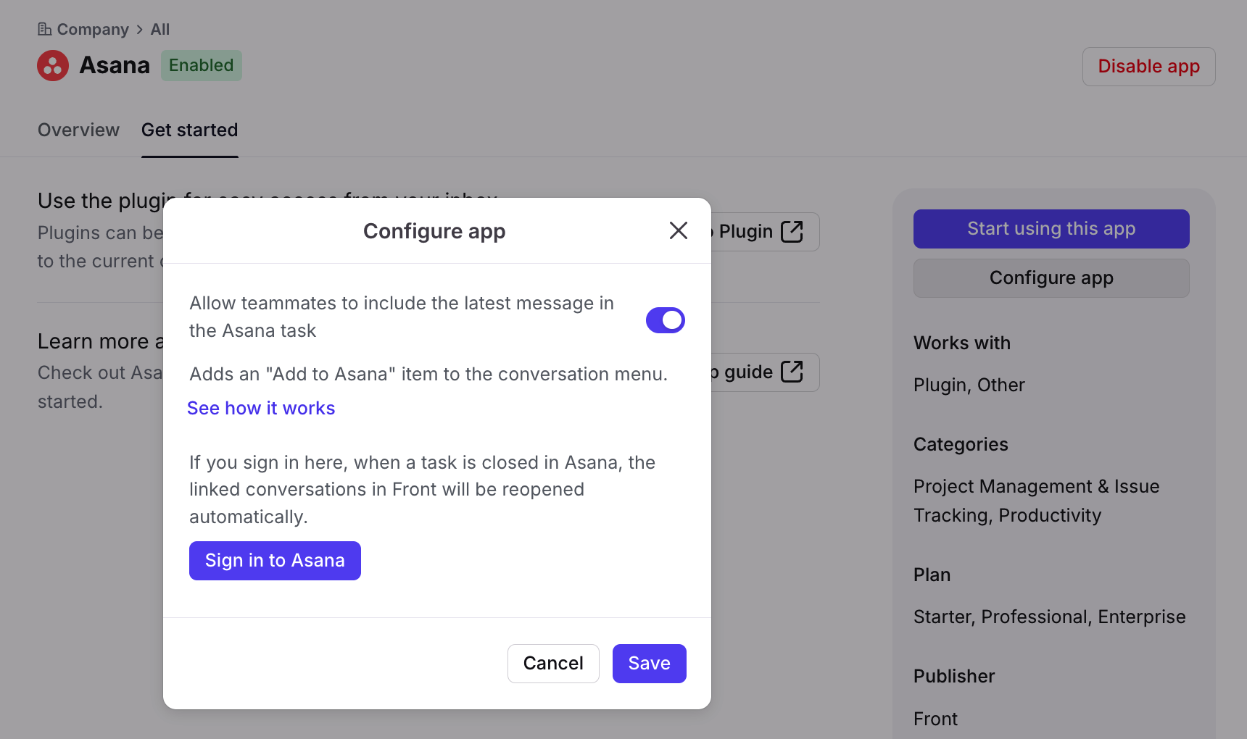Click the green Enabled status badge
The image size is (1247, 739).
click(x=201, y=66)
